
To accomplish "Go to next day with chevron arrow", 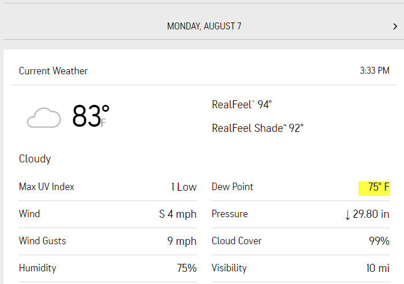I will coord(395,26).
